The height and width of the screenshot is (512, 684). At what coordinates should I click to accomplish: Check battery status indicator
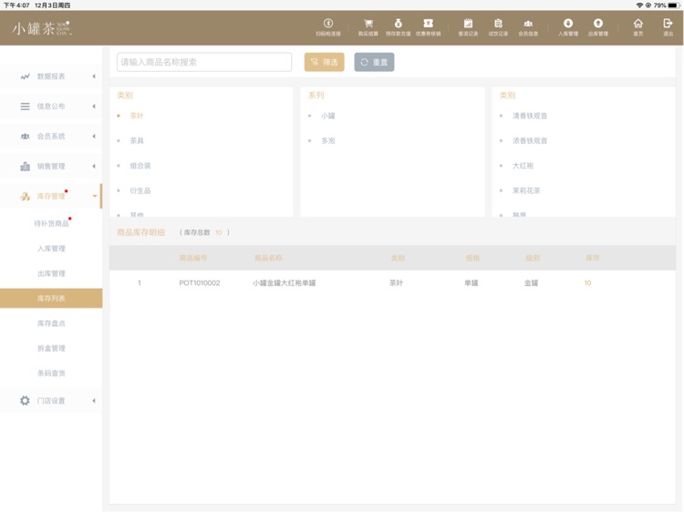coord(674,5)
